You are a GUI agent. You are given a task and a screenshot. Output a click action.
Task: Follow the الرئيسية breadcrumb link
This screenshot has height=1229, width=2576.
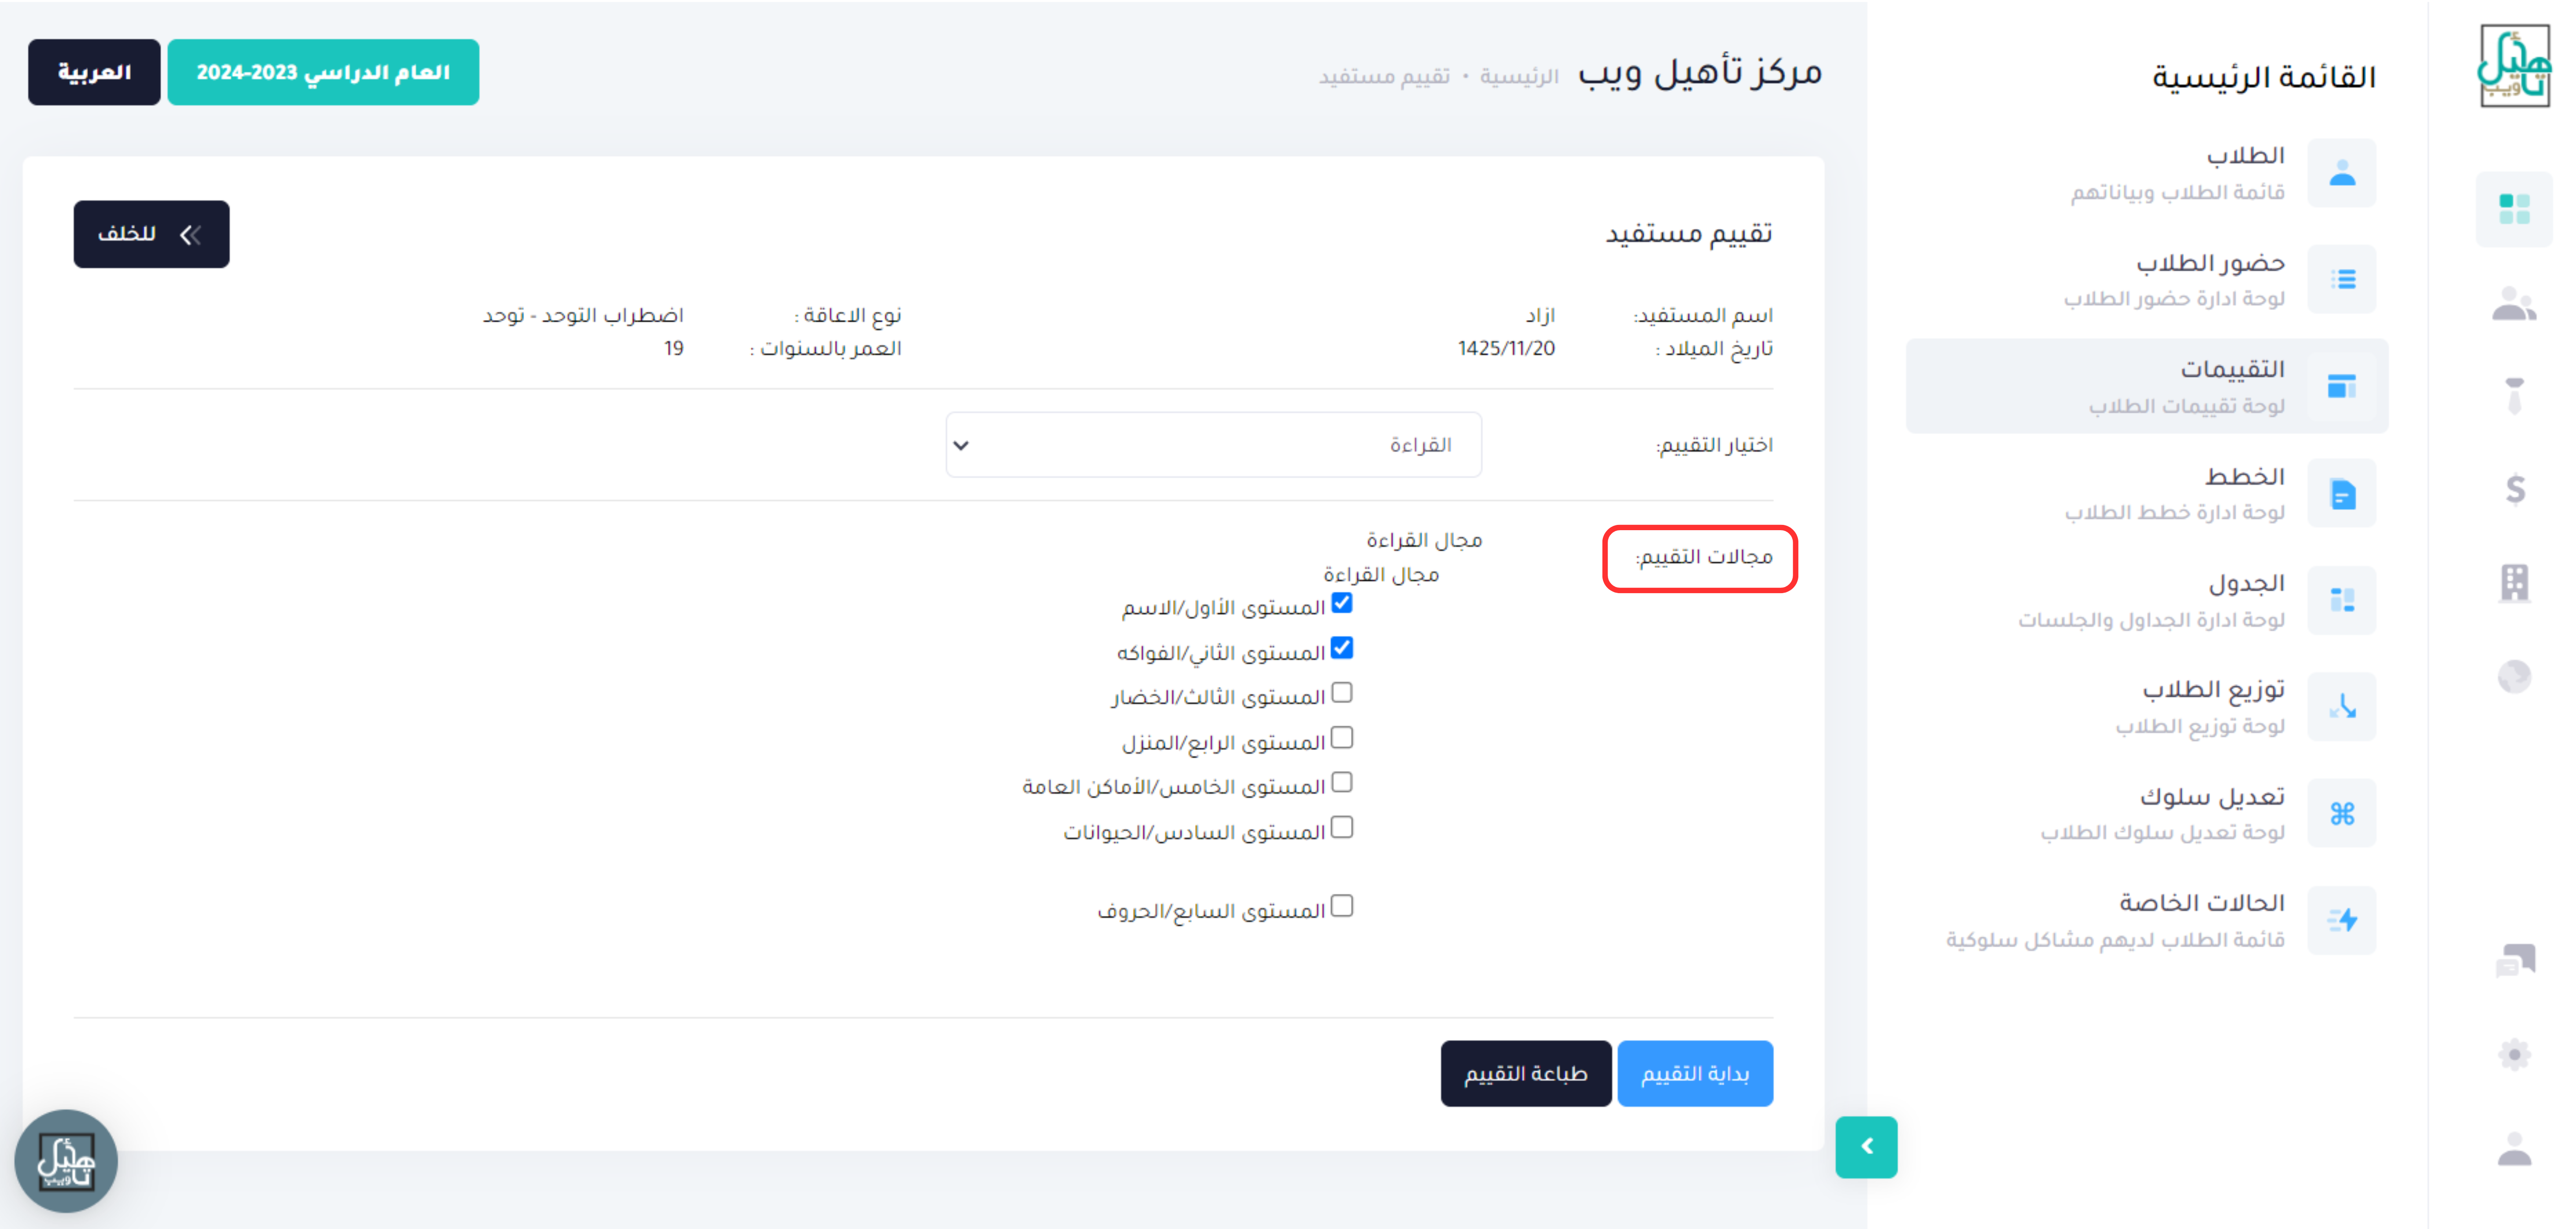[x=1519, y=76]
